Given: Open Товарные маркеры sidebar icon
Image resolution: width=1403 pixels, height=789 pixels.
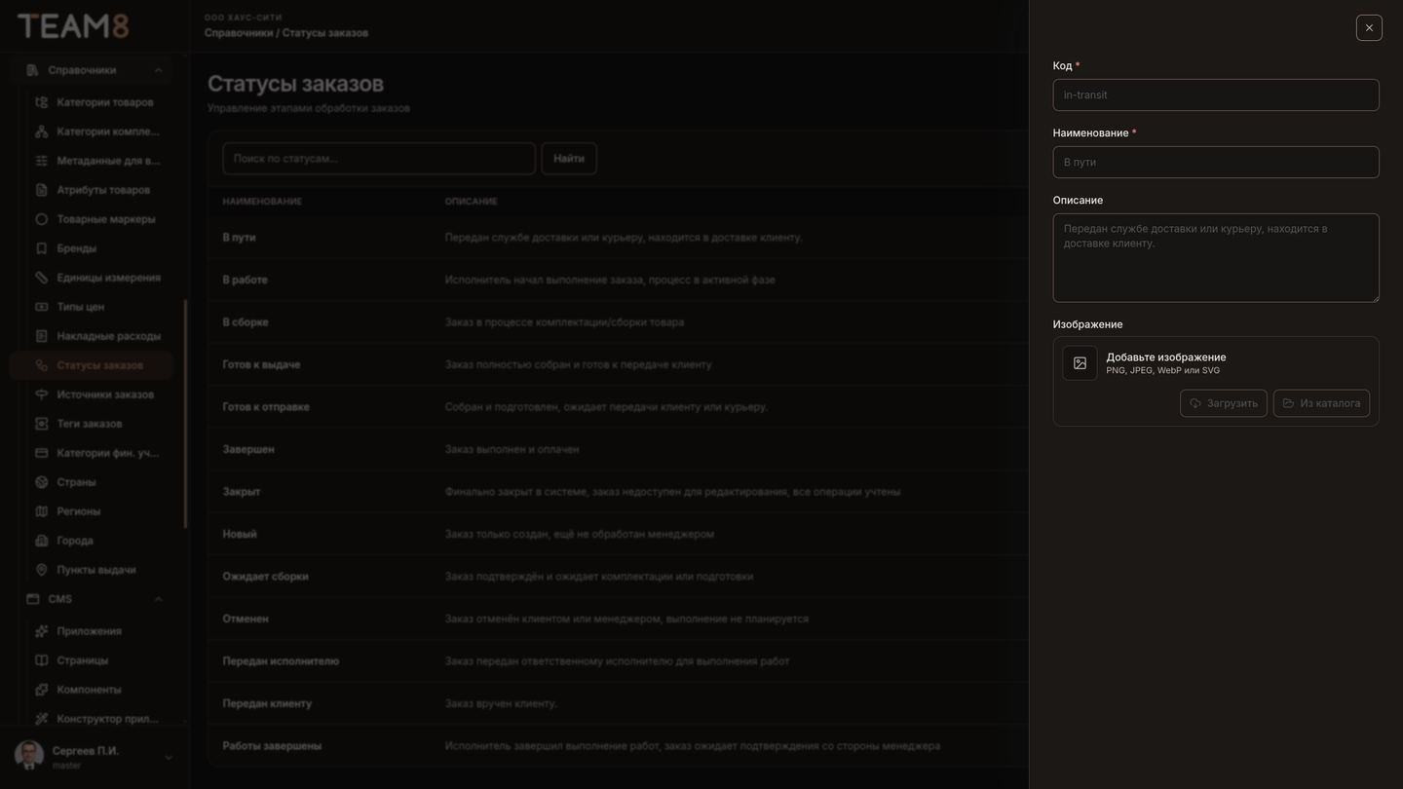Looking at the screenshot, I should coord(41,219).
